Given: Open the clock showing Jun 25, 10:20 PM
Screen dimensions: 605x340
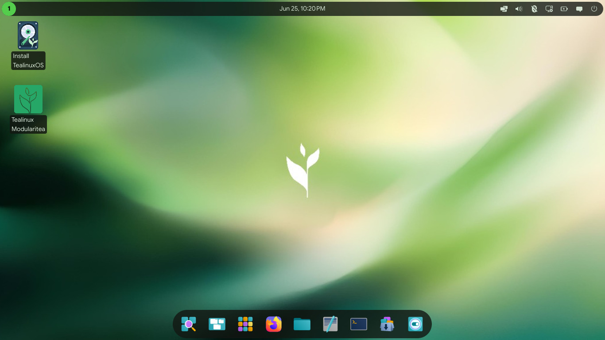Looking at the screenshot, I should point(302,8).
